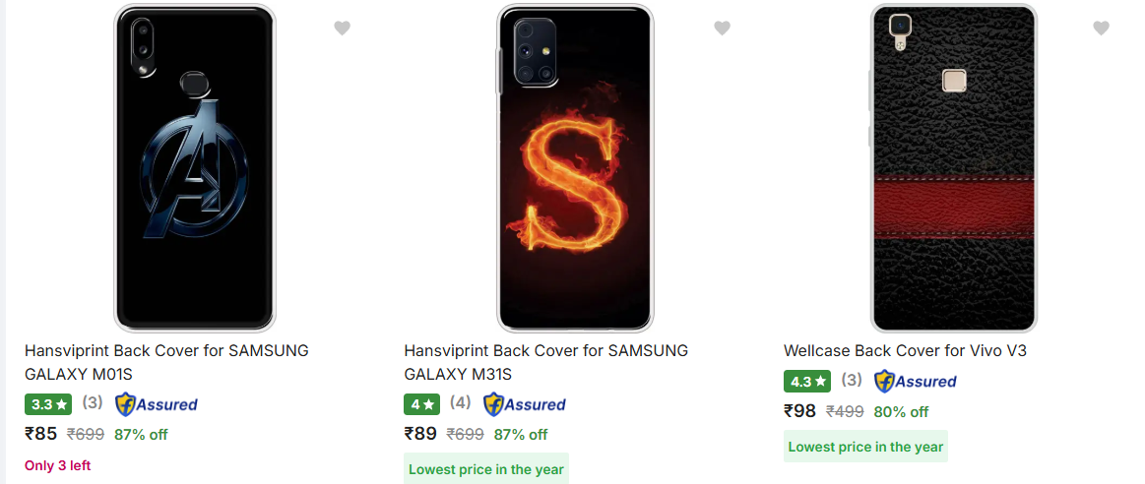Click Assured badge on Galaxy M01S cover

coord(157,403)
